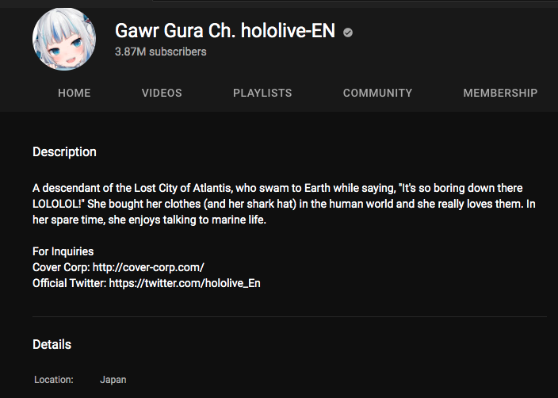Viewport: 558px width, 398px height.
Task: Select the COMMUNITY tab
Action: [377, 93]
